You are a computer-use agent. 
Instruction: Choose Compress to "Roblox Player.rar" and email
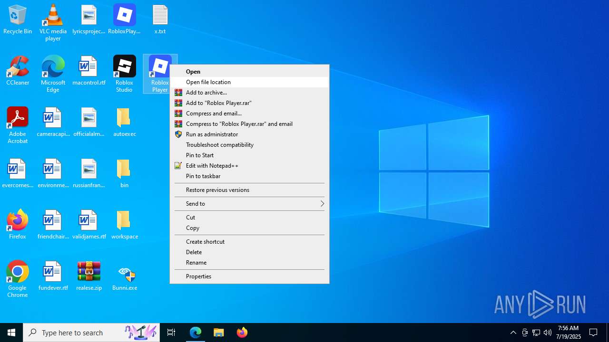click(249, 124)
